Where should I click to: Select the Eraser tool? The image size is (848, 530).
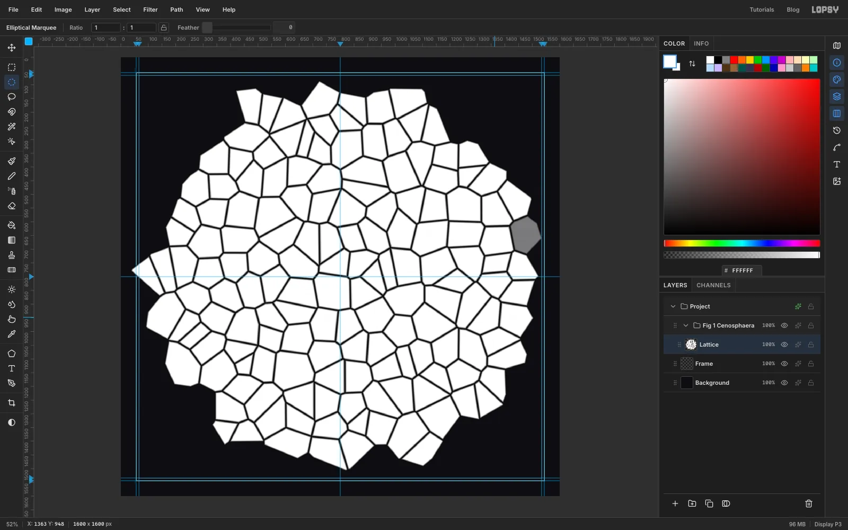coord(12,206)
